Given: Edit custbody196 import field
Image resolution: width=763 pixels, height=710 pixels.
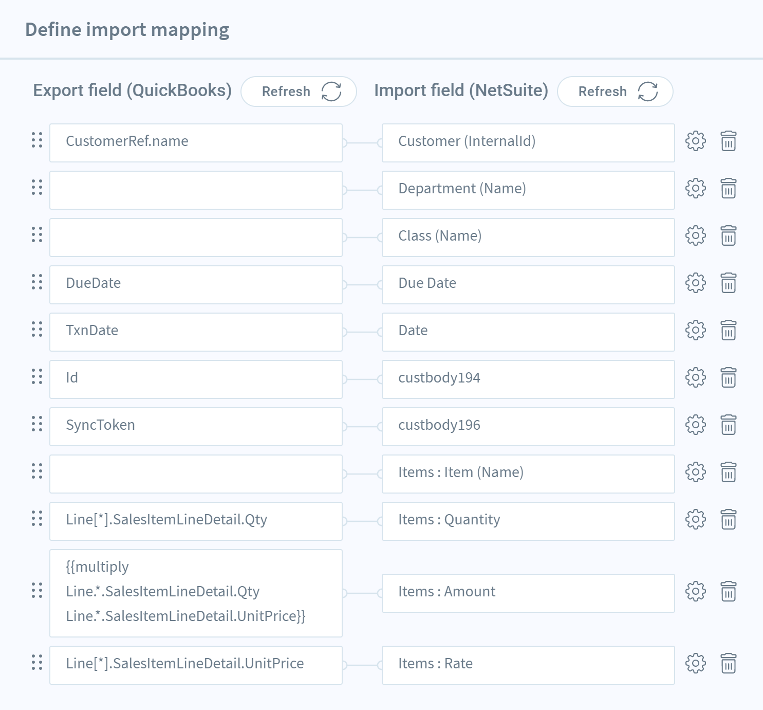Looking at the screenshot, I should pos(528,427).
